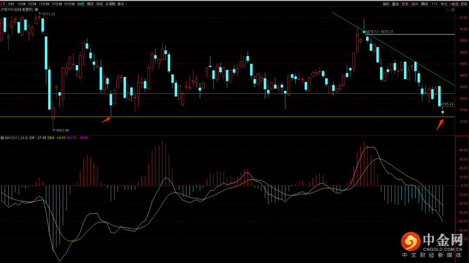Select the yellow horizontal support line

tap(217, 117)
